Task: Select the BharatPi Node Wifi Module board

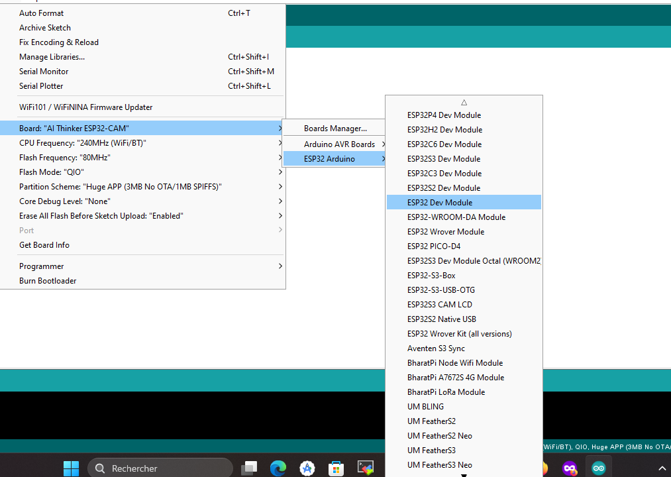Action: pyautogui.click(x=464, y=362)
